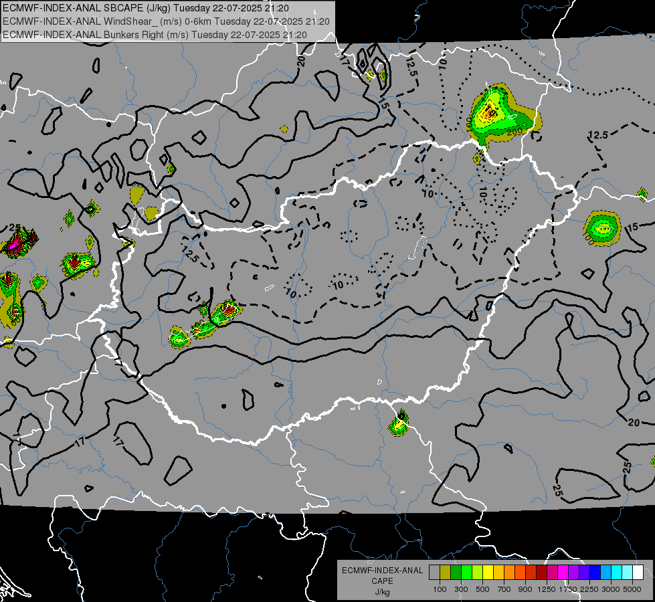The height and width of the screenshot is (602, 655).
Task: Click the ECMWF-INDEX-ANAL label in the color legend
Action: (x=382, y=571)
